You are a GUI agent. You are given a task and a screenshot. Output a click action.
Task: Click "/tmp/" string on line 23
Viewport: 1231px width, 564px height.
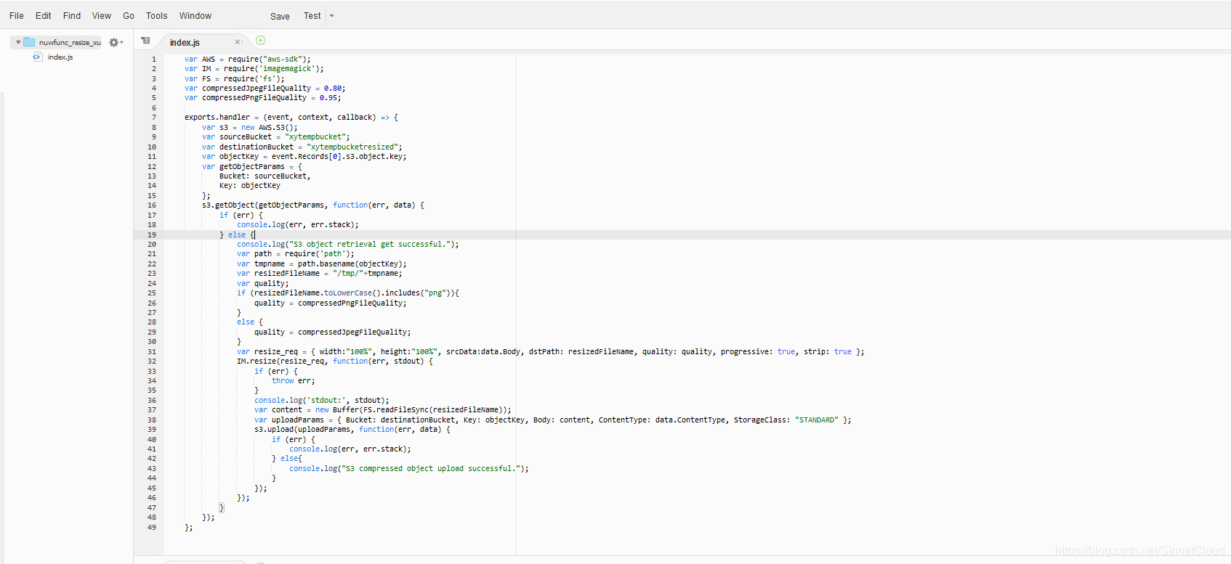coord(348,274)
